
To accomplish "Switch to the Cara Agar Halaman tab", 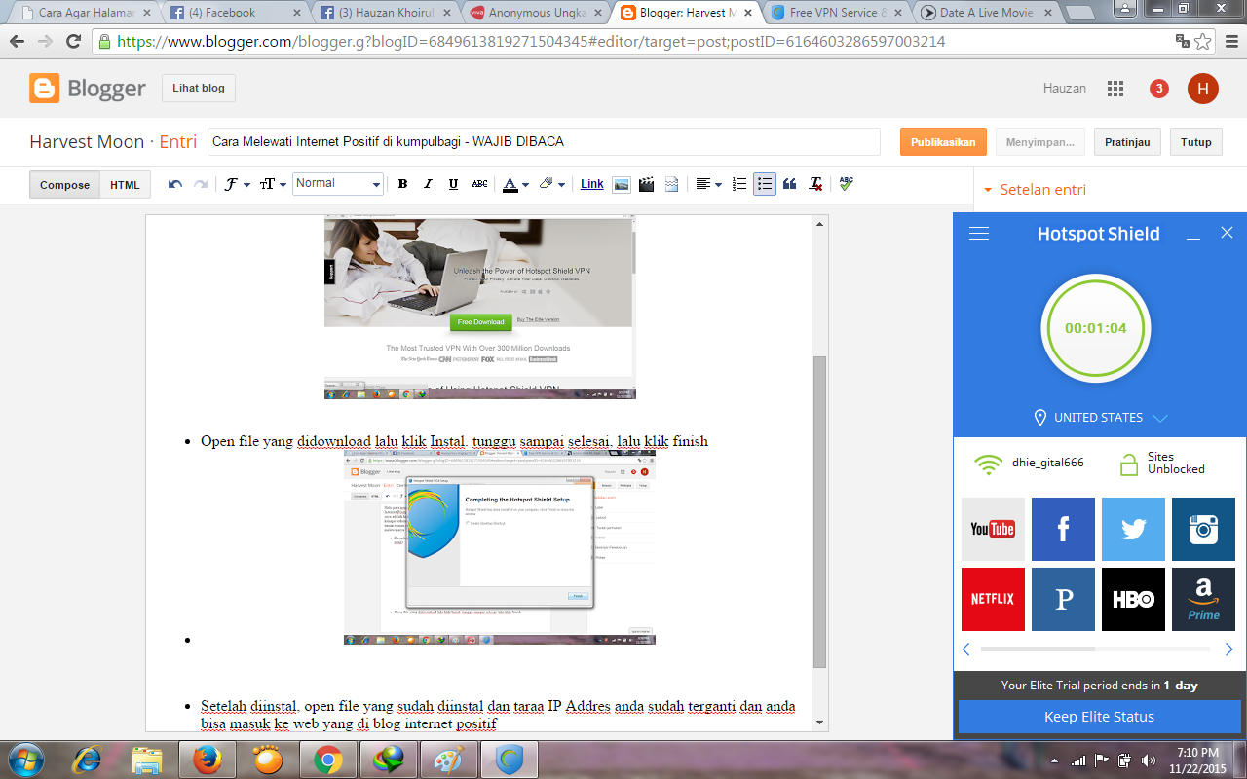I will 86,13.
